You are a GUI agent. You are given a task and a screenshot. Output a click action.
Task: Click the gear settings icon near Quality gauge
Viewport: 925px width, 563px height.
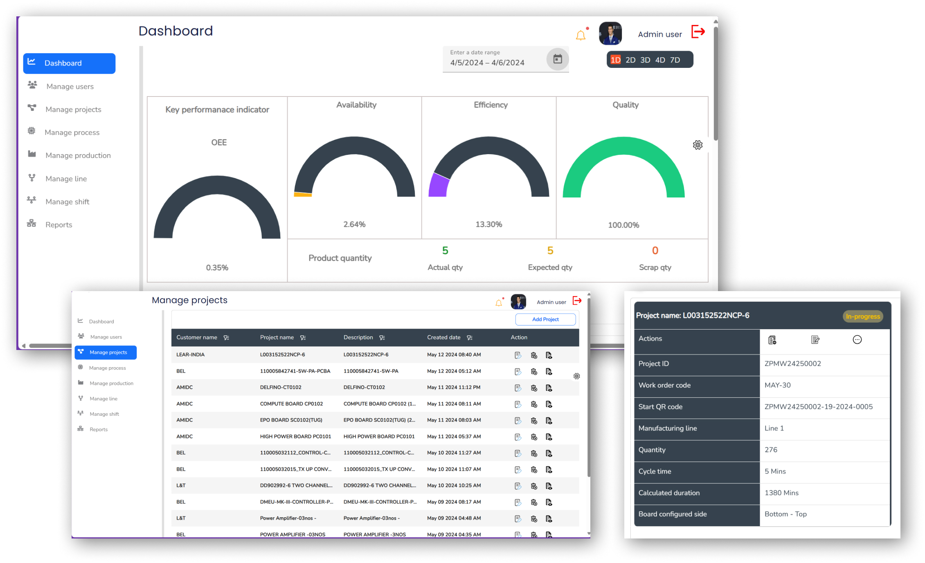pyautogui.click(x=698, y=145)
